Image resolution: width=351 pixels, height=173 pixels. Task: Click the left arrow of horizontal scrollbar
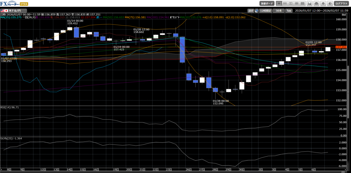(2, 169)
